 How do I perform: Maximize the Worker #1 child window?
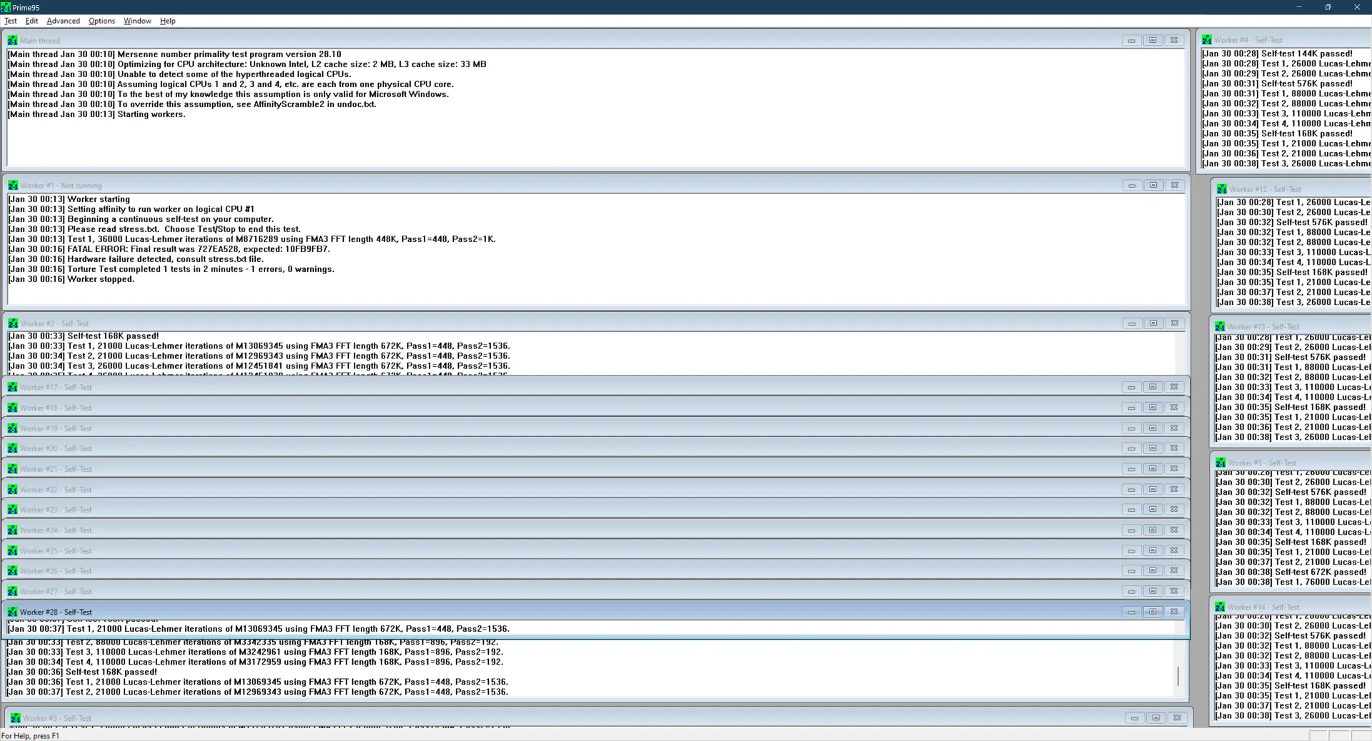[1153, 185]
